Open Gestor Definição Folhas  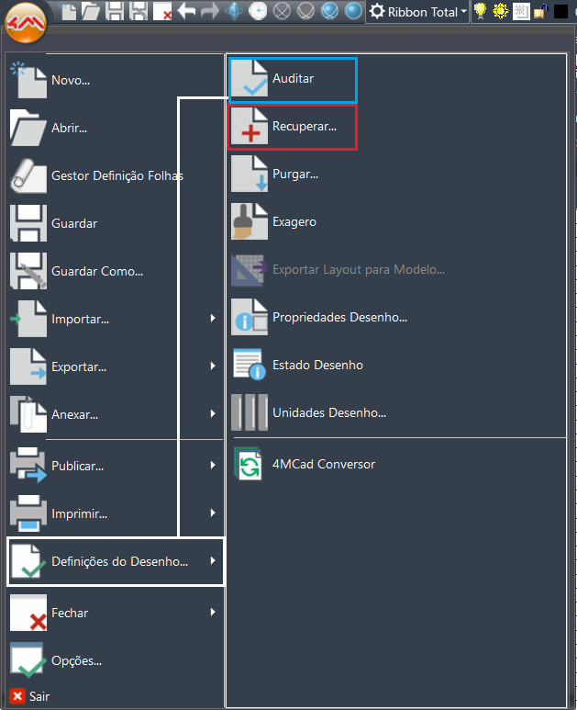click(x=116, y=175)
